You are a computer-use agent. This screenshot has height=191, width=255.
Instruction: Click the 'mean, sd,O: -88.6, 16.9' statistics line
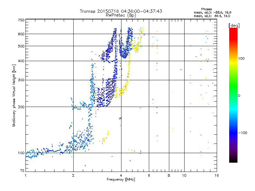pos(212,12)
